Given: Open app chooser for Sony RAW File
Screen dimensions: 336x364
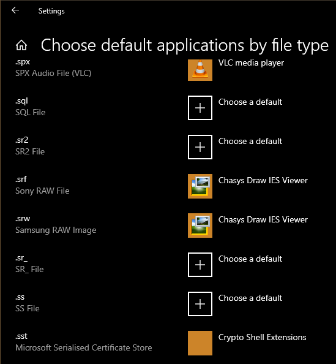Looking at the screenshot, I should (x=263, y=180).
